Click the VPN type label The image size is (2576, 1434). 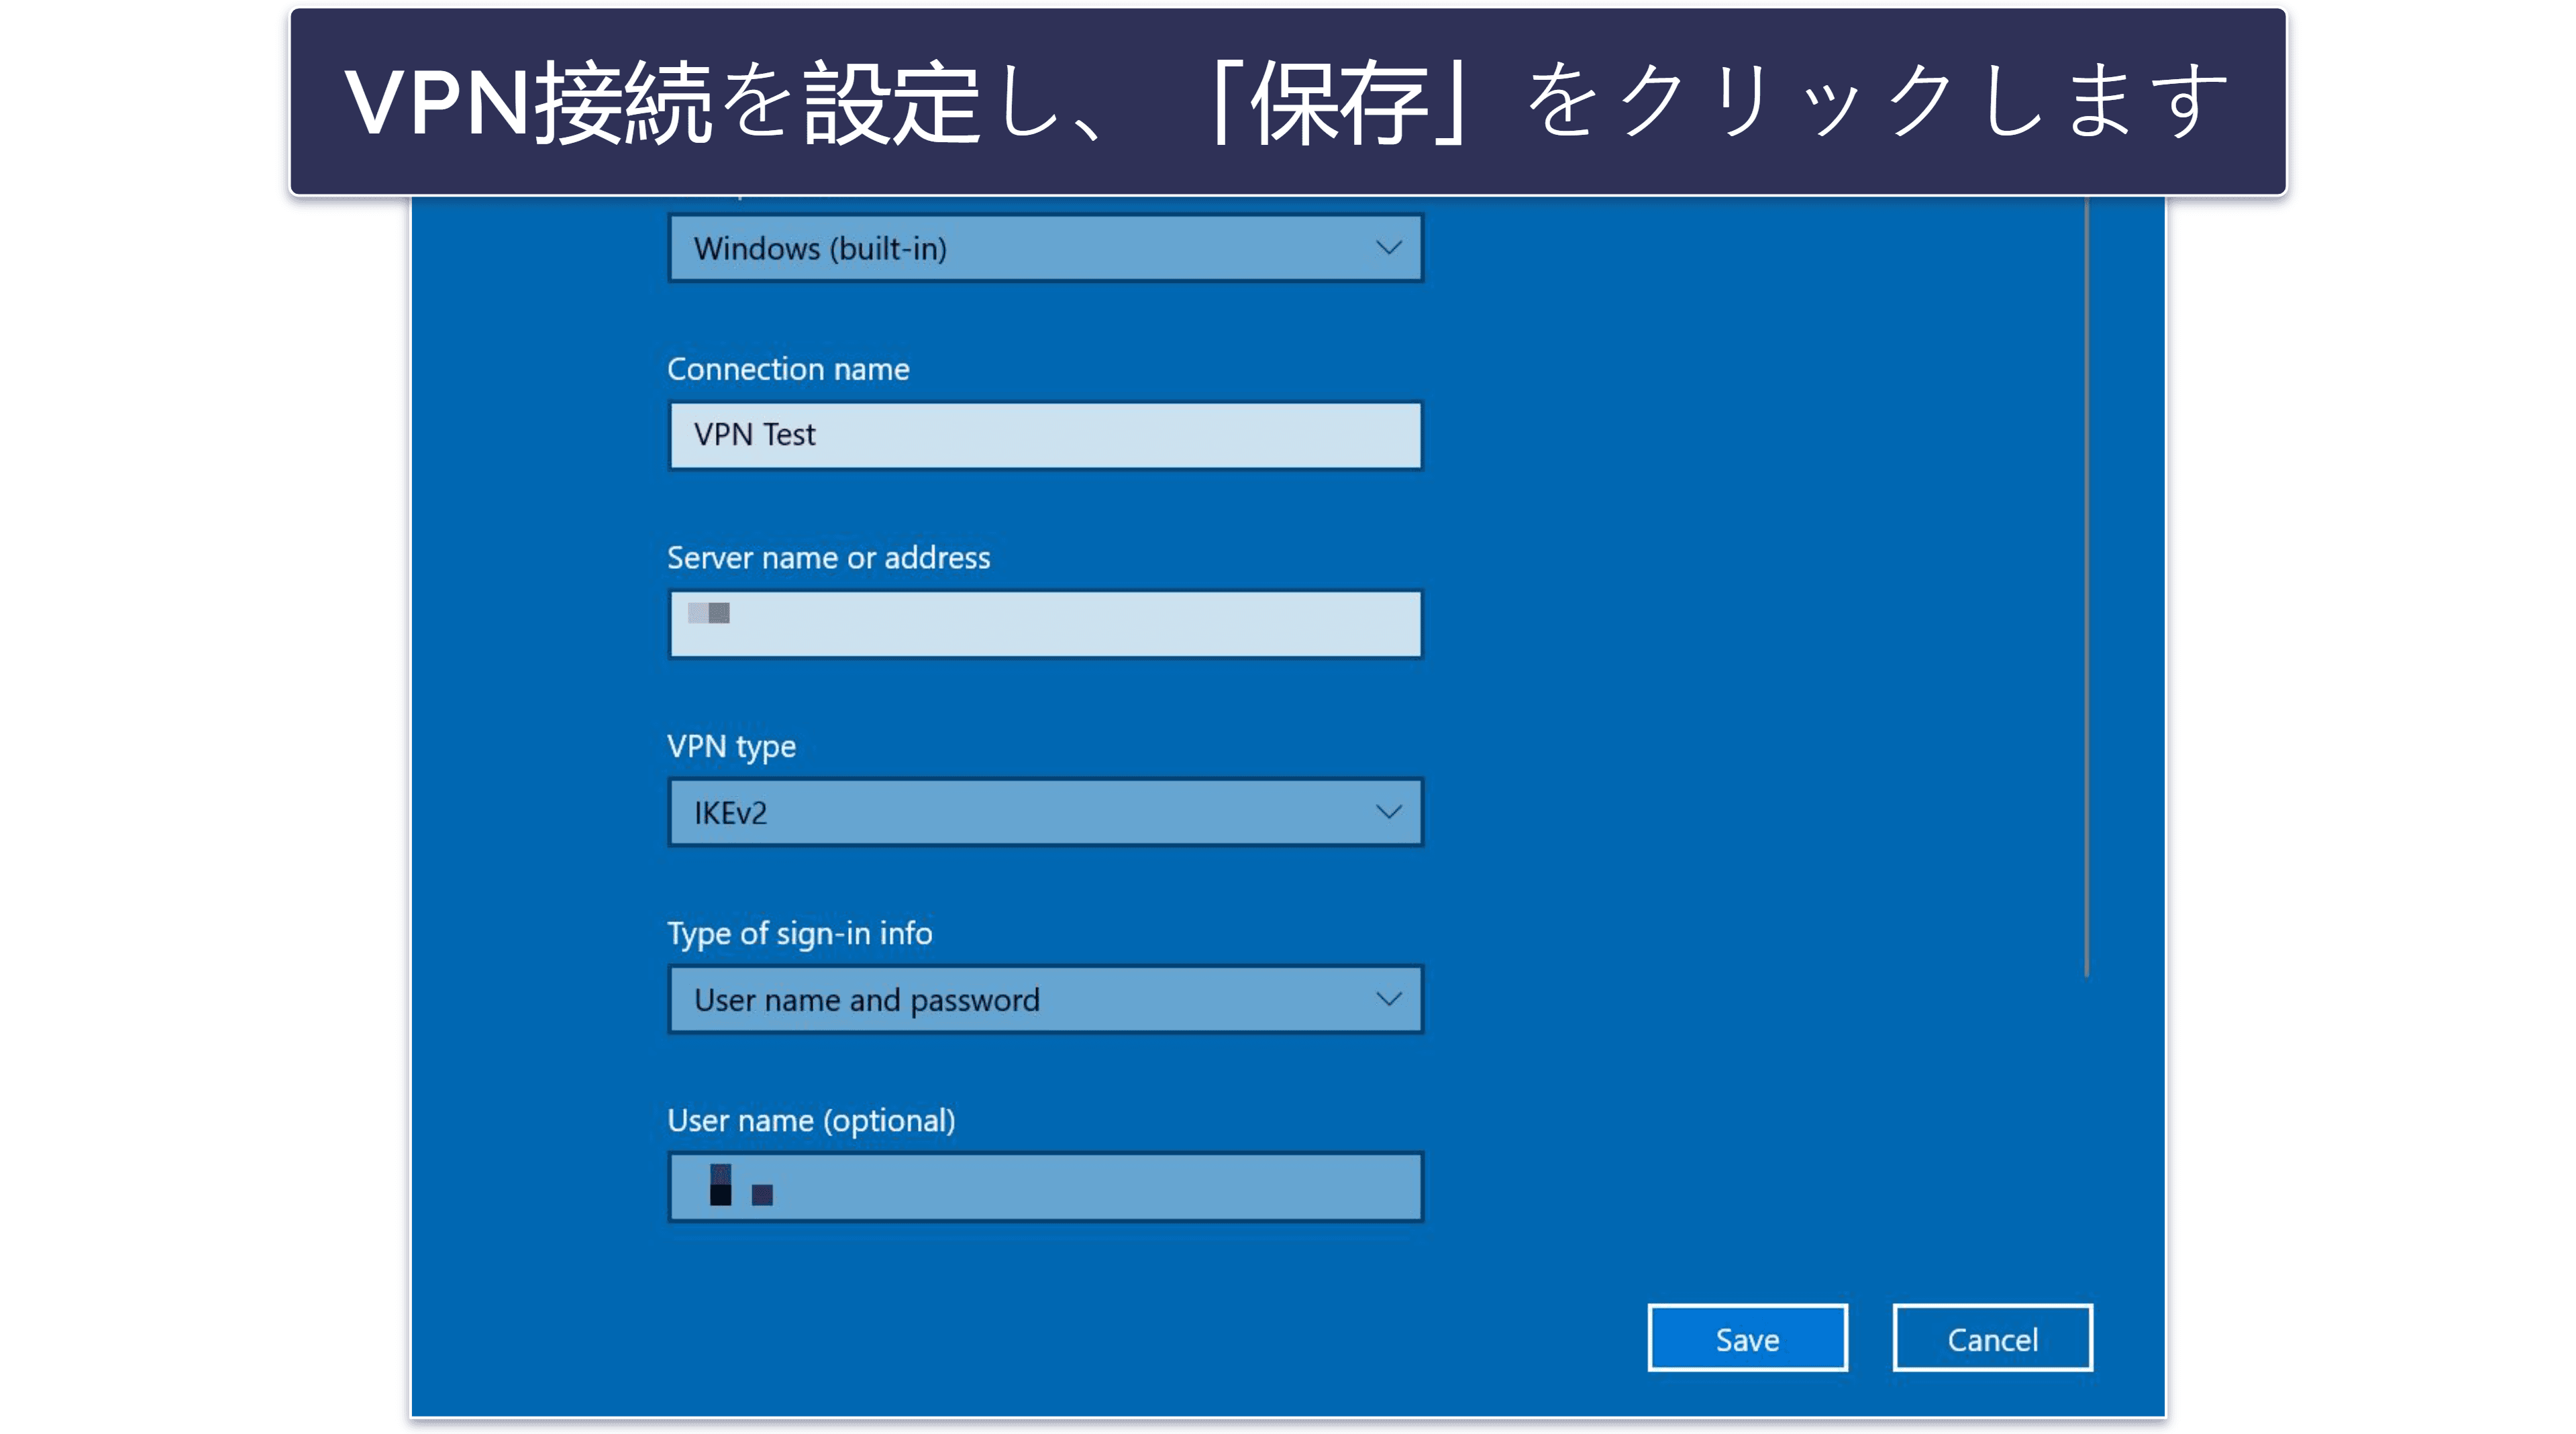[x=731, y=747]
